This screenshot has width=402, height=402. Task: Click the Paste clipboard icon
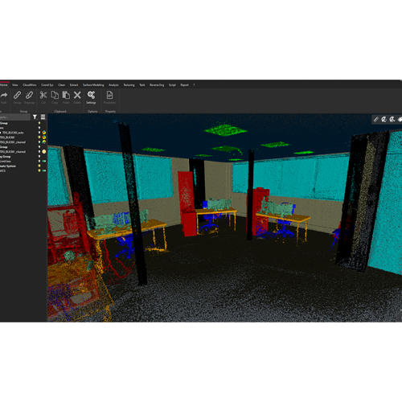coord(66,95)
